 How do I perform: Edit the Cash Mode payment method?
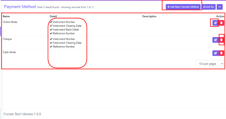coord(215,53)
